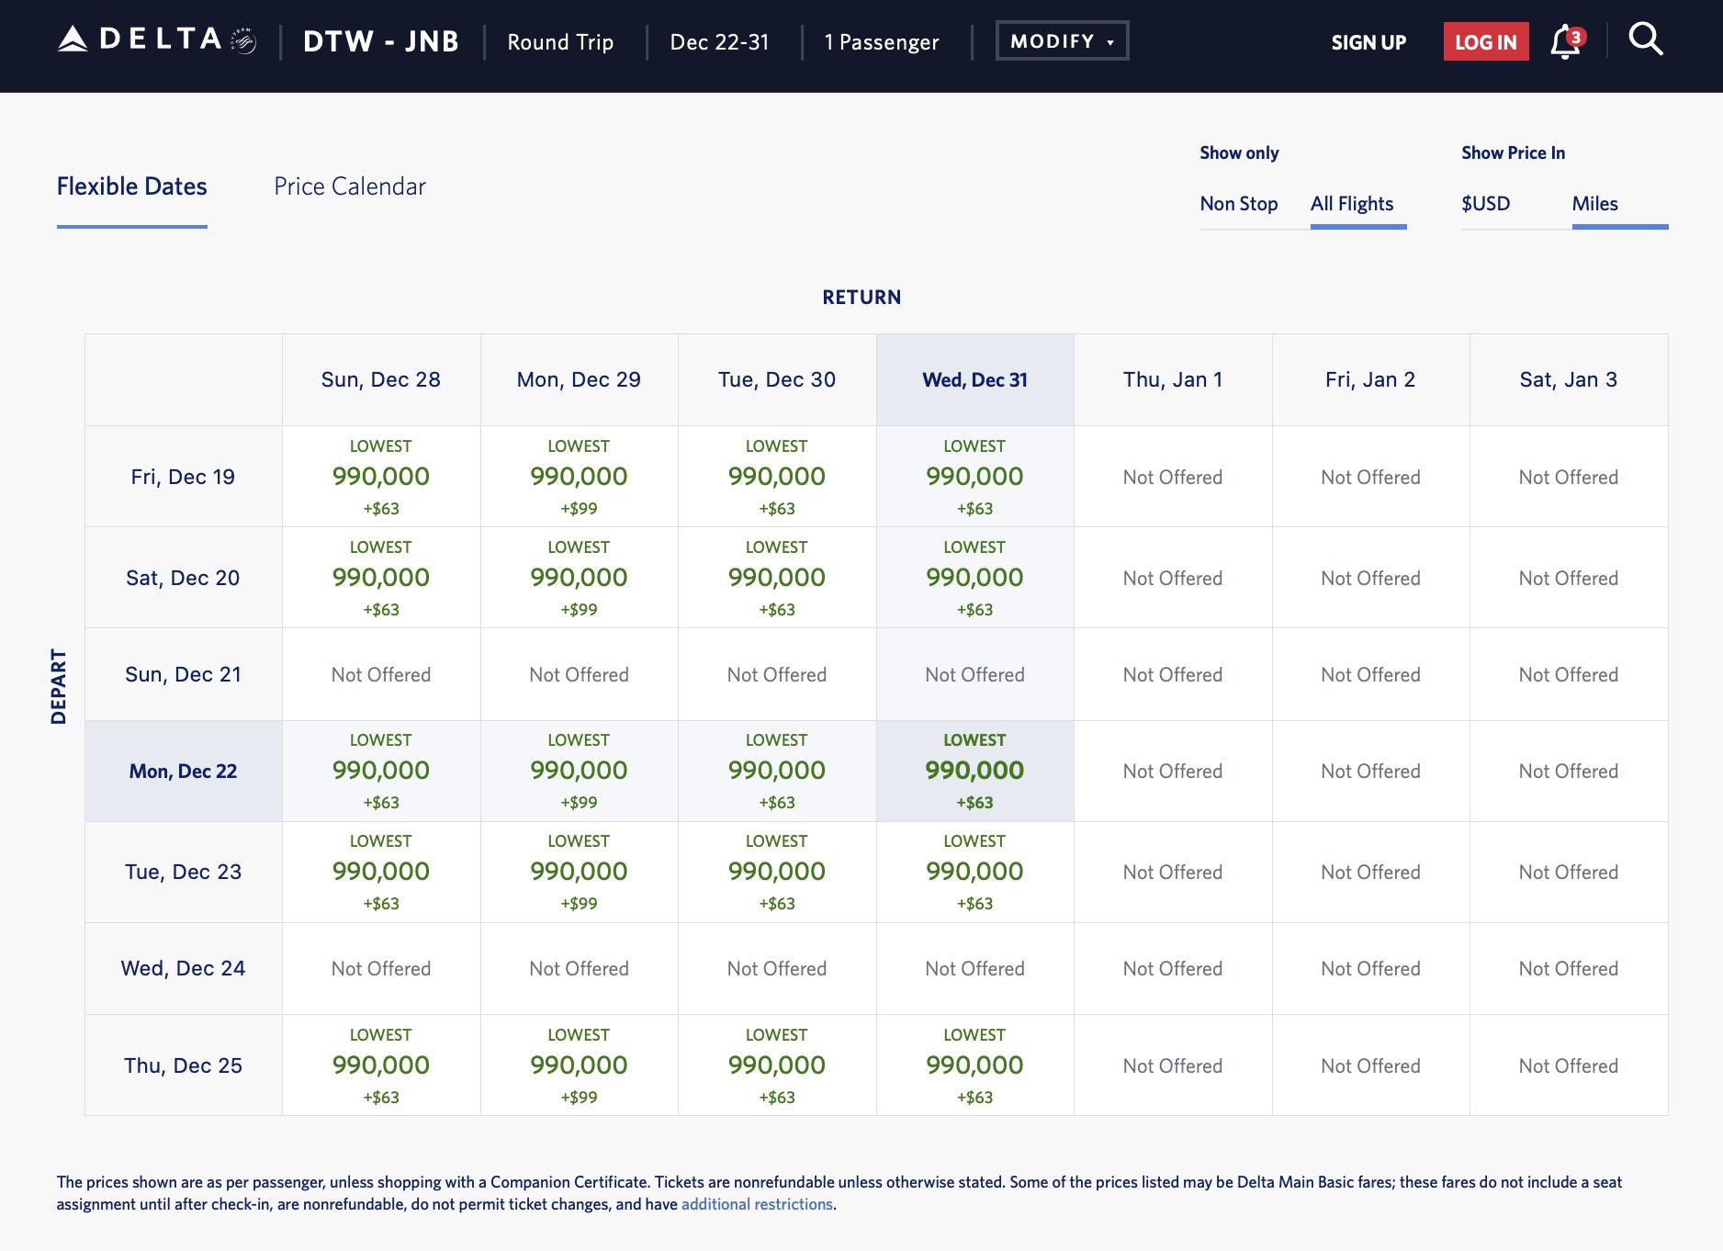Click the SIGN UP link
This screenshot has height=1251, width=1723.
(1368, 42)
